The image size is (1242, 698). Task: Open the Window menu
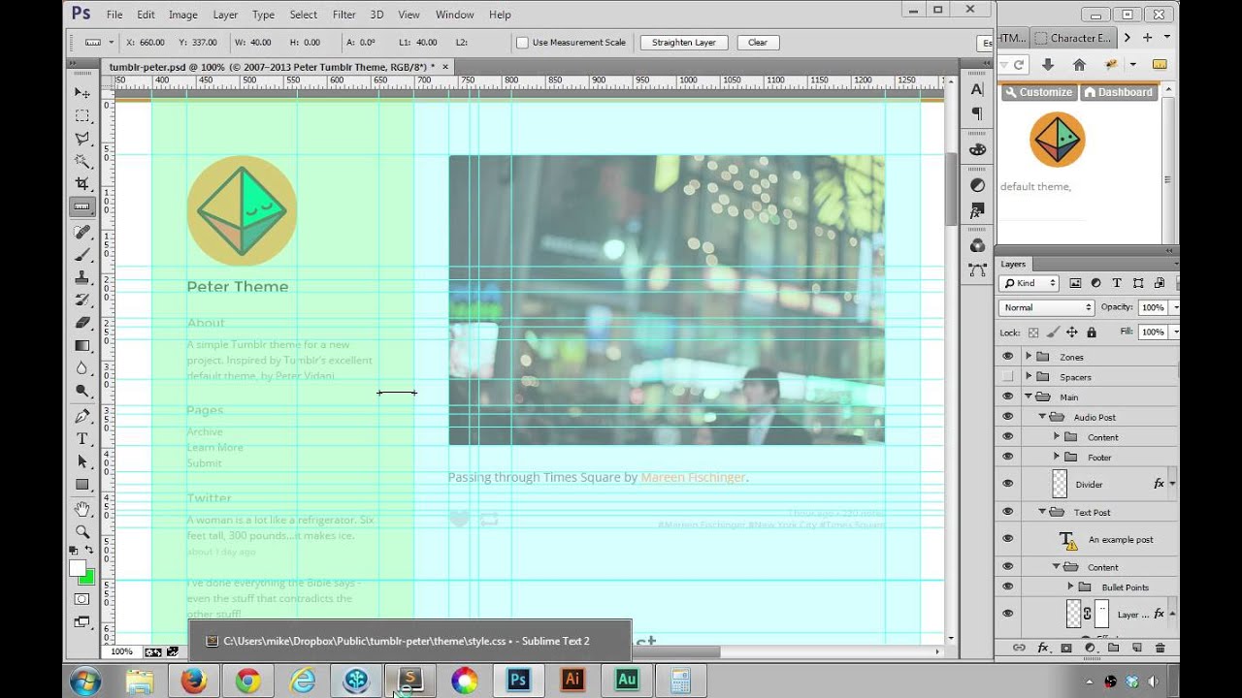pos(454,15)
